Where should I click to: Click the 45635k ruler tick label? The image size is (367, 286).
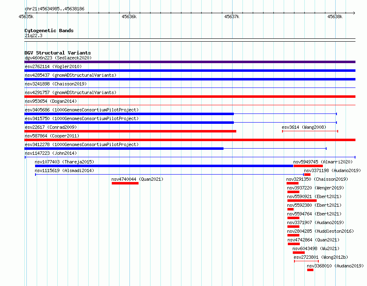[x=26, y=17]
